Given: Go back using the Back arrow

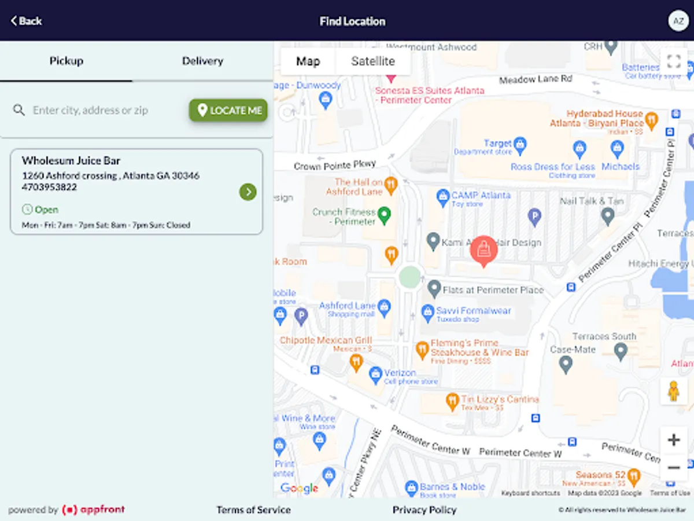Looking at the screenshot, I should (26, 21).
